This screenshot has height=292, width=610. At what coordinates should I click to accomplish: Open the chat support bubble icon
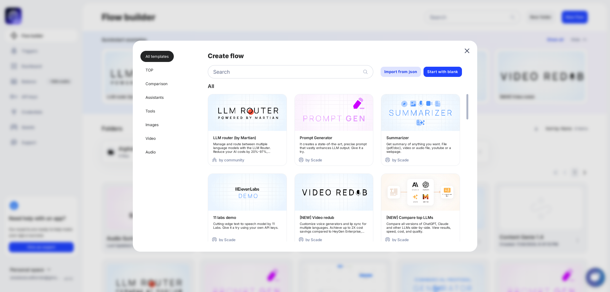click(595, 277)
